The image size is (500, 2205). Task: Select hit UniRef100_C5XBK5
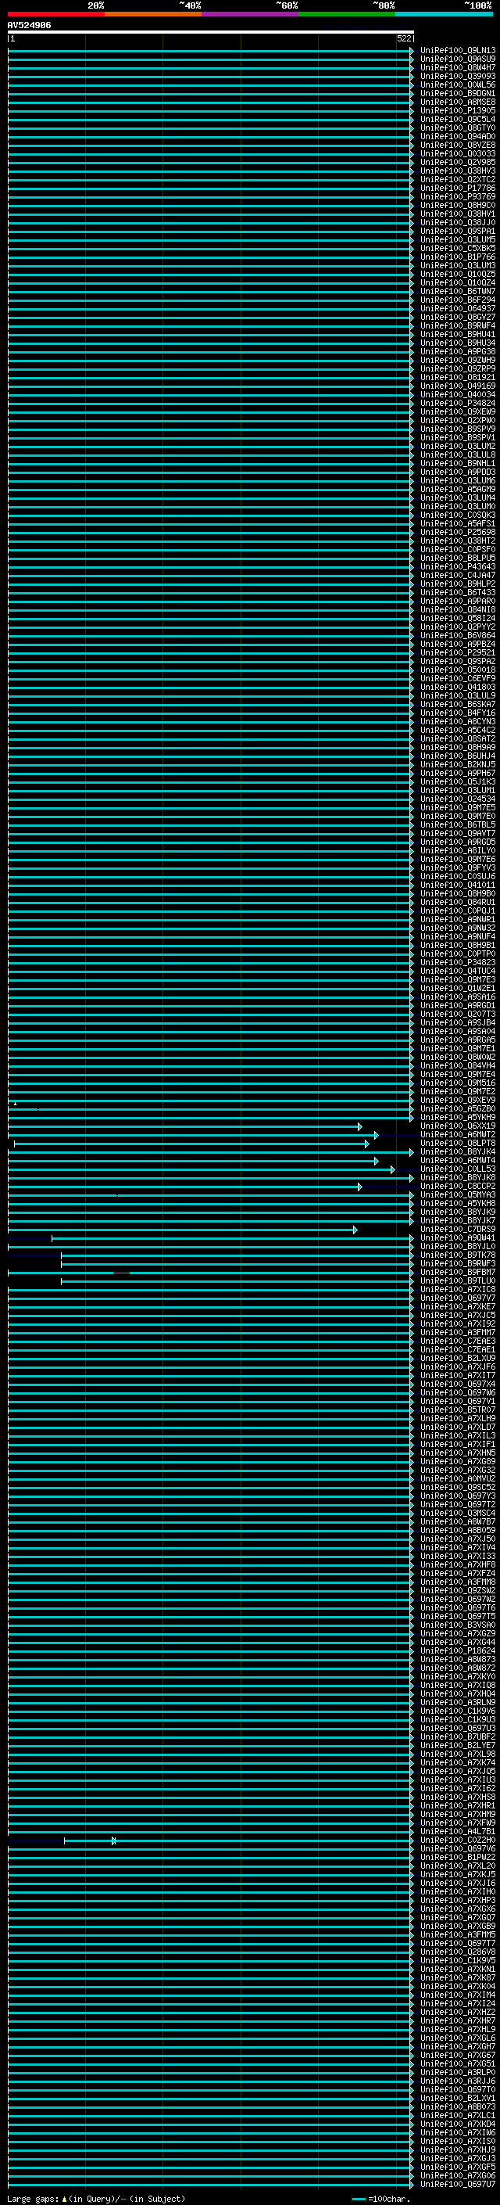(x=458, y=248)
